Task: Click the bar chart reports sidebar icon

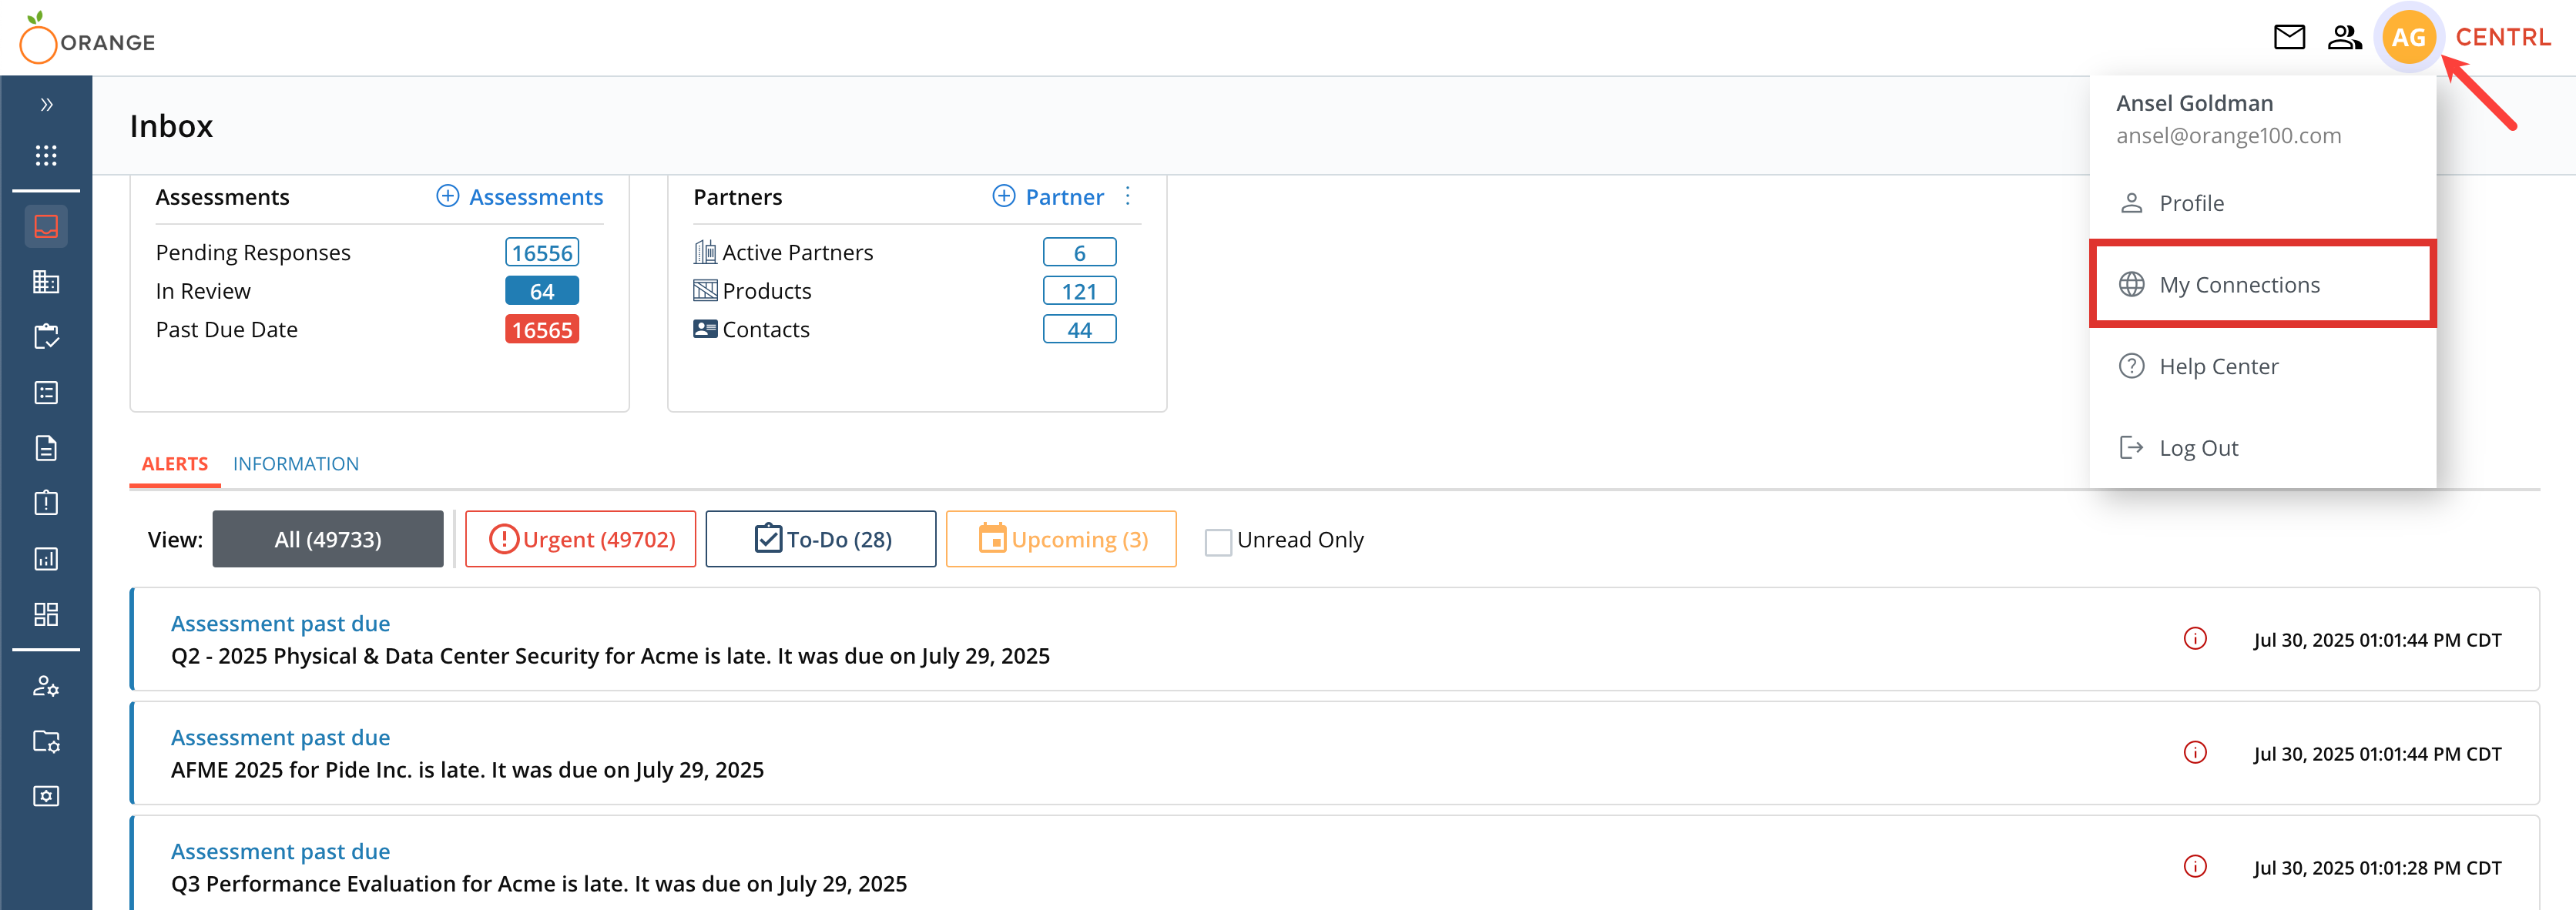Action: [46, 558]
